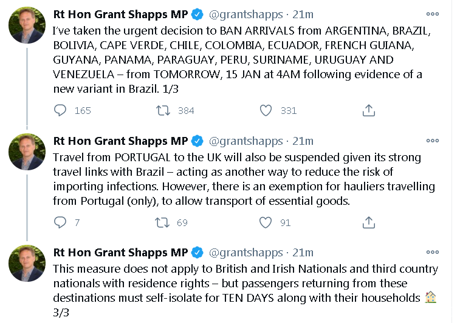The height and width of the screenshot is (323, 460).
Task: Like the Portugal hauliers exemption tweet
Action: pos(266,222)
